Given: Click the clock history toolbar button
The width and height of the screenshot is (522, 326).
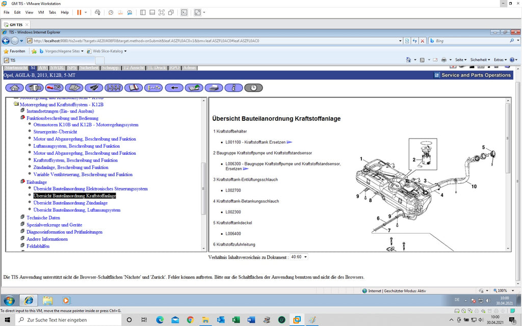Looking at the screenshot, I should point(253,88).
